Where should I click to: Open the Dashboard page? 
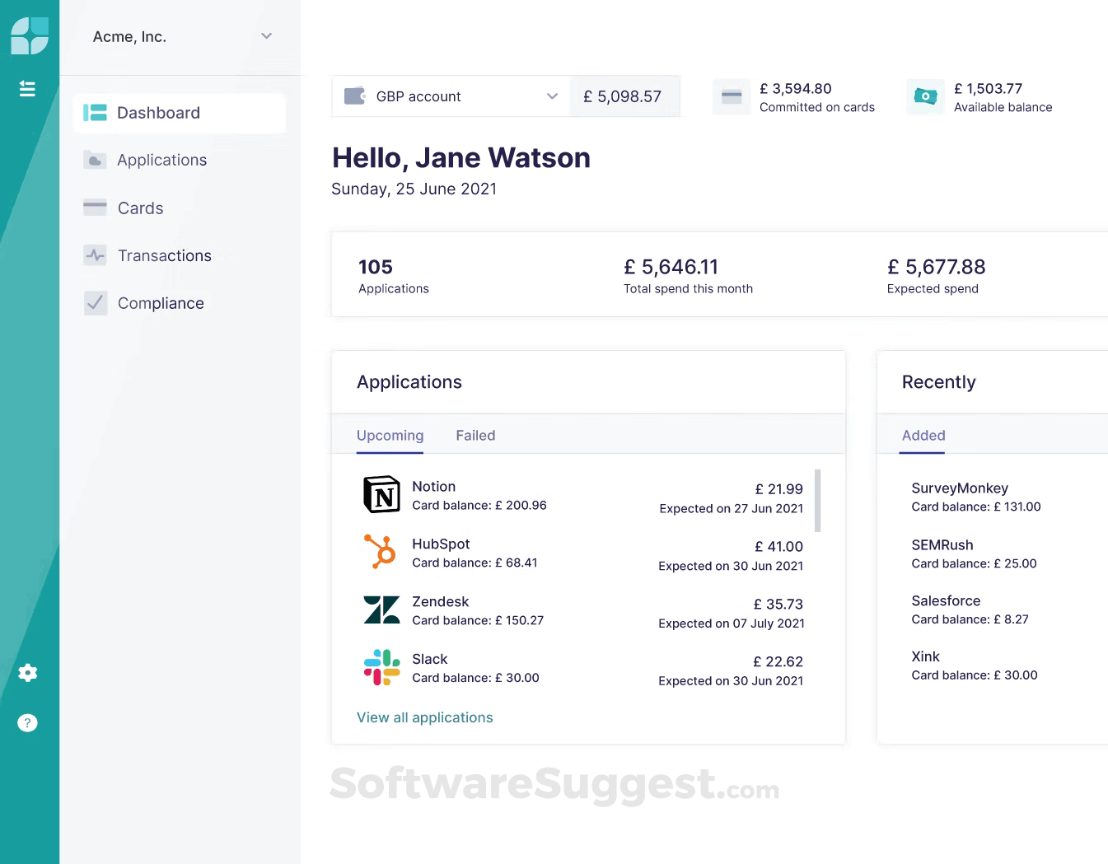click(159, 113)
